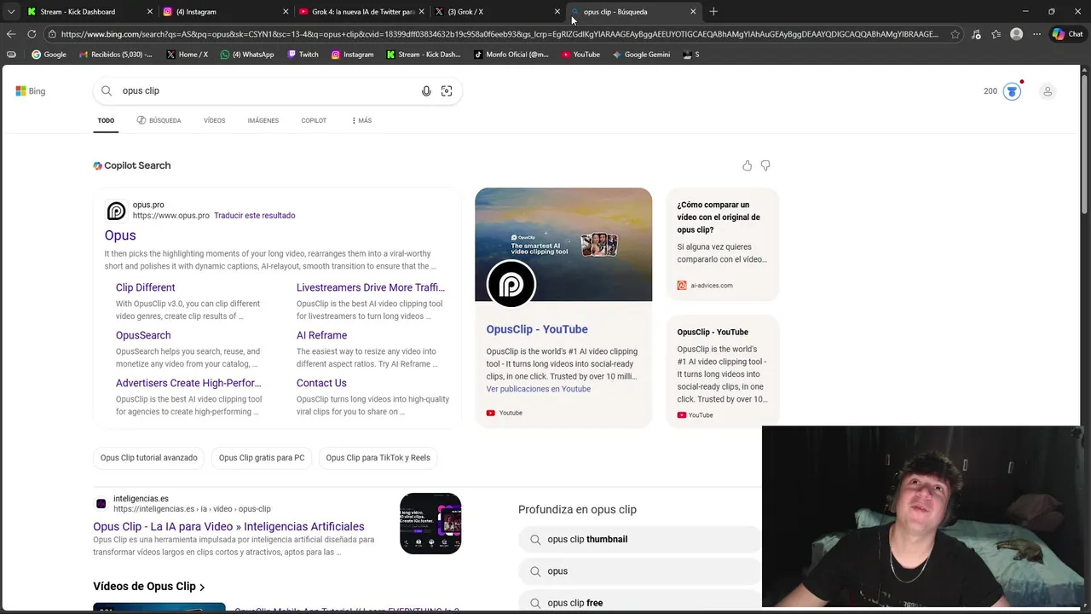Open a new browser tab
The width and height of the screenshot is (1091, 614).
713,12
